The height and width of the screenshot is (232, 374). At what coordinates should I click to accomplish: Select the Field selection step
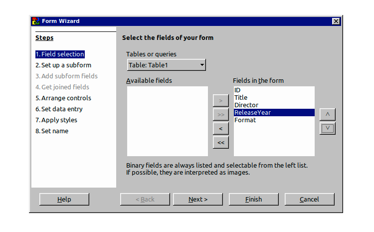[60, 54]
